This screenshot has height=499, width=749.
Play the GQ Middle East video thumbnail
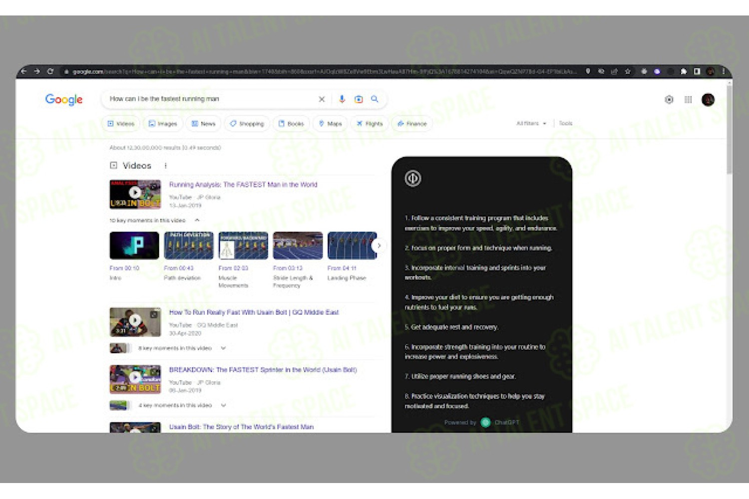(x=135, y=322)
